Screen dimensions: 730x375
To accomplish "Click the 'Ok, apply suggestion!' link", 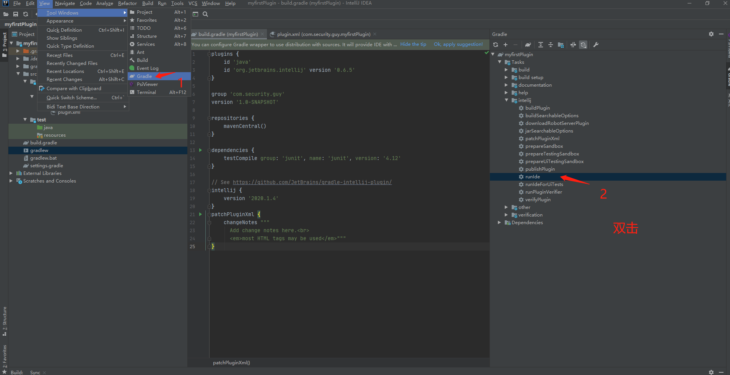I will (458, 44).
